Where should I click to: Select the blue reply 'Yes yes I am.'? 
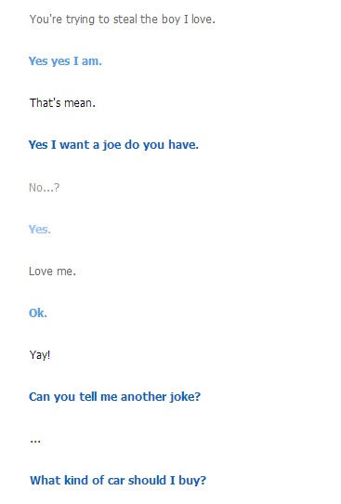click(x=65, y=61)
